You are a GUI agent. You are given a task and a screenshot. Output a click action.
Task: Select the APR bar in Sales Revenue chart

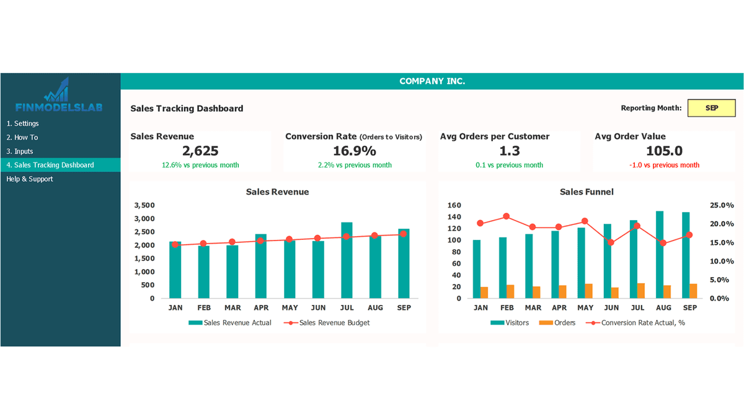tap(261, 266)
